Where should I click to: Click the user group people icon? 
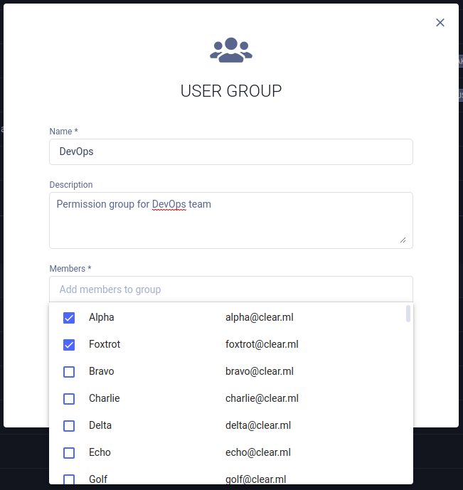tap(231, 50)
